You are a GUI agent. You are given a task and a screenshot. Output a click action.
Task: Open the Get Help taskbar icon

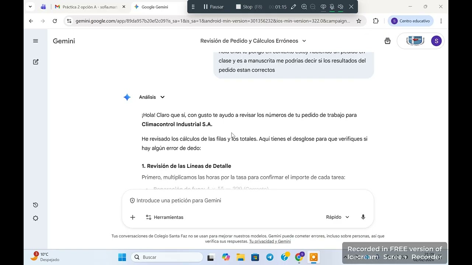(285, 257)
